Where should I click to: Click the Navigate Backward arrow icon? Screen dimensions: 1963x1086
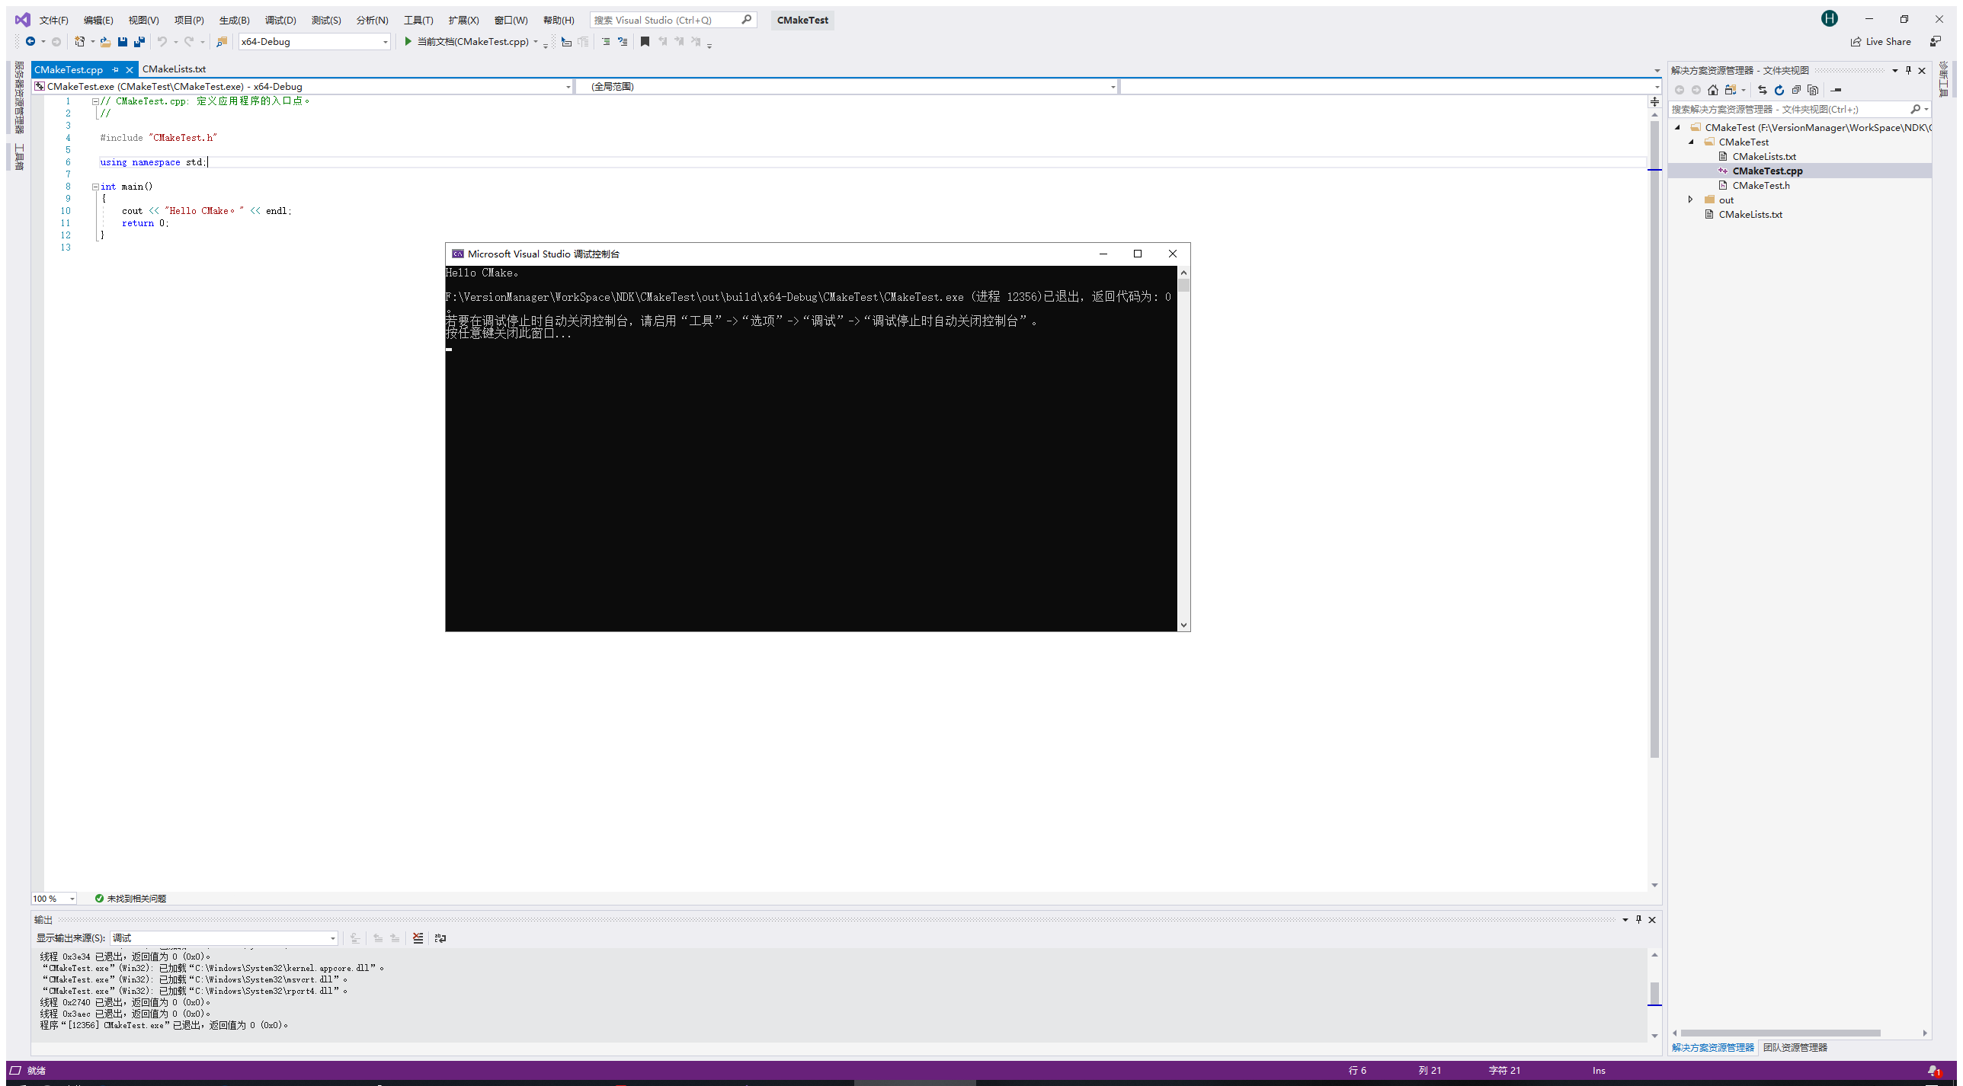pos(31,42)
